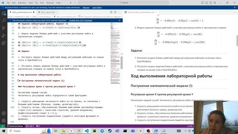The height and width of the screenshot is (134, 238).
Task: Click the title bar Search box
Action: [x=123, y=3]
